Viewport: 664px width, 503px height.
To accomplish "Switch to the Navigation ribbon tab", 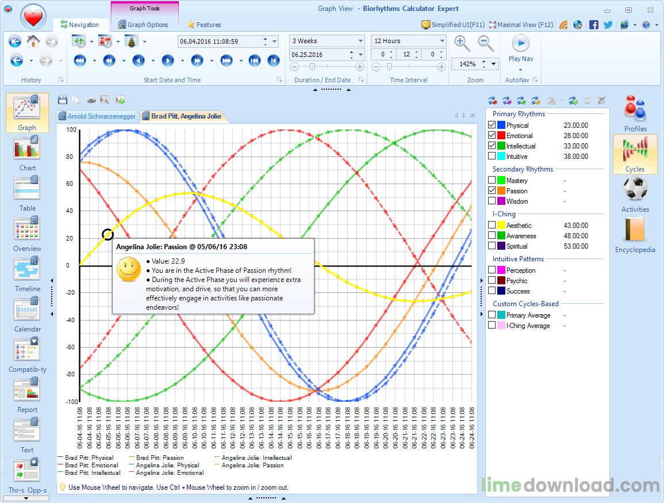I will pyautogui.click(x=79, y=25).
